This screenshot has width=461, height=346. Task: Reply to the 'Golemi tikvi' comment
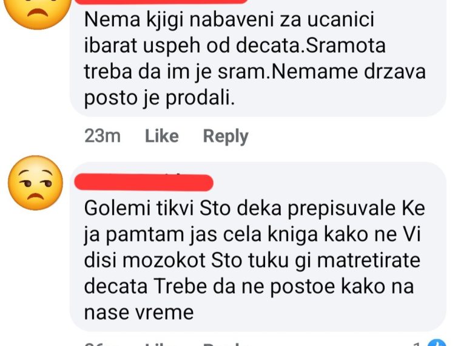click(x=226, y=344)
